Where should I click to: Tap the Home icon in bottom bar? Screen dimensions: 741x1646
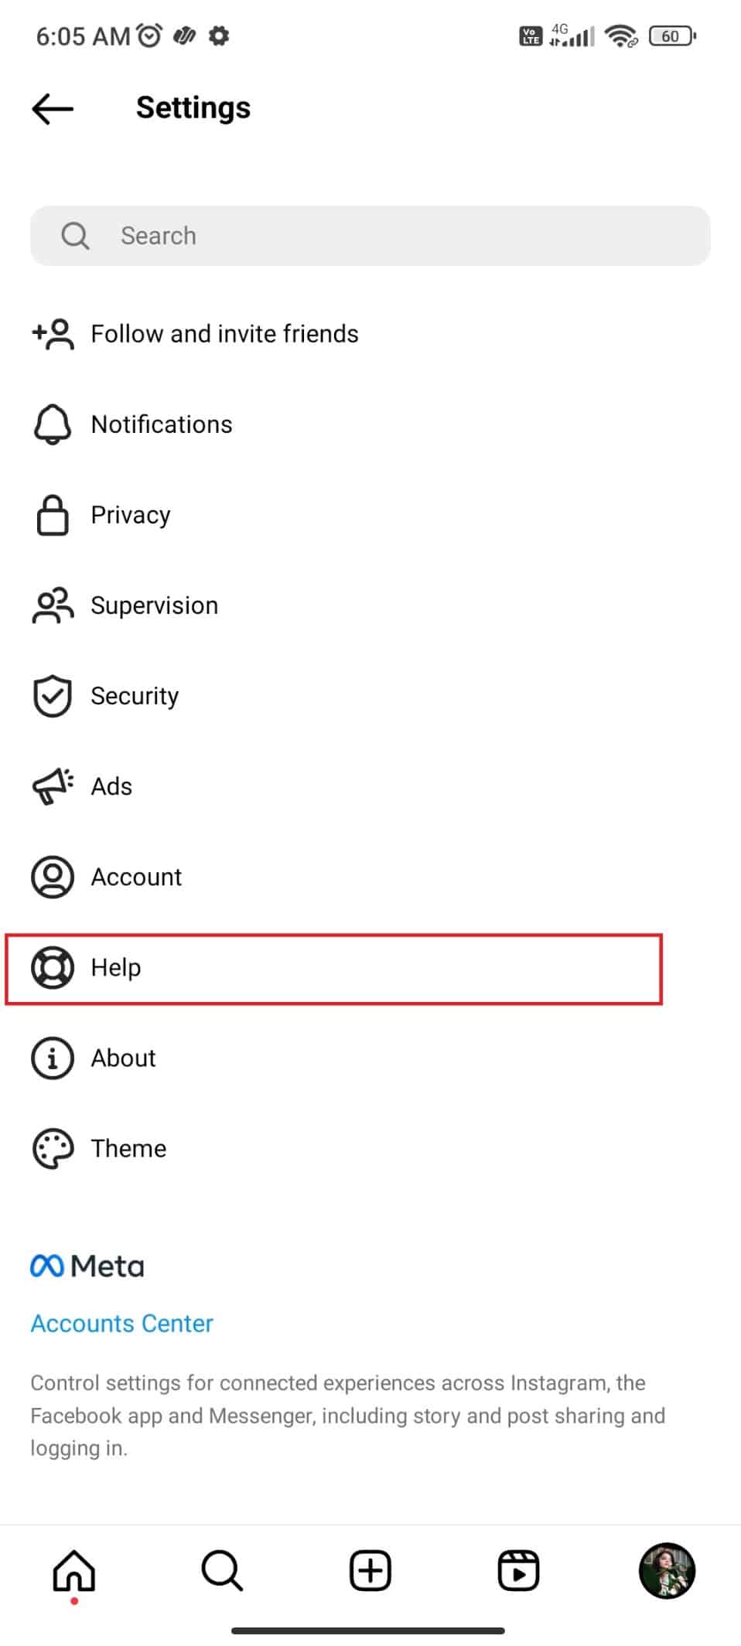coord(74,1570)
